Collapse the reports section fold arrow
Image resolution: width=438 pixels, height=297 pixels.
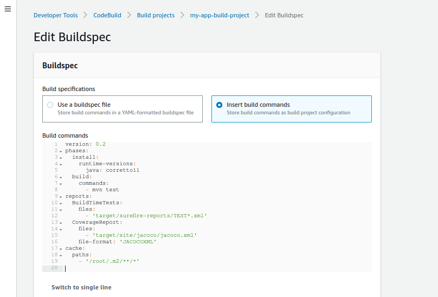click(61, 197)
